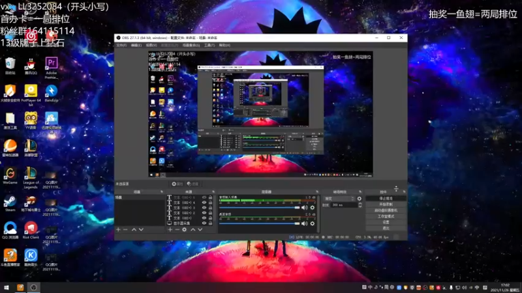Toggle lock on 文本 (GDI+) 3 source
The width and height of the screenshot is (522, 293).
pyautogui.click(x=210, y=208)
